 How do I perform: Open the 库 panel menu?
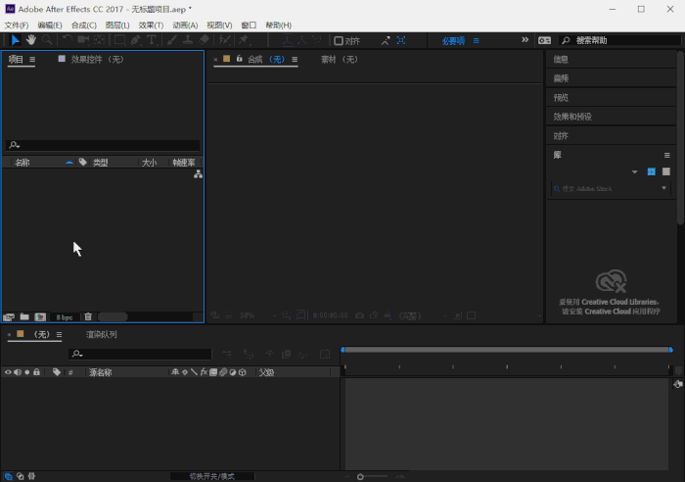click(x=667, y=155)
